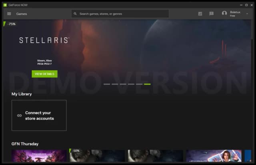Open the notifications flag icon in header
256x165 pixels.
212,14
